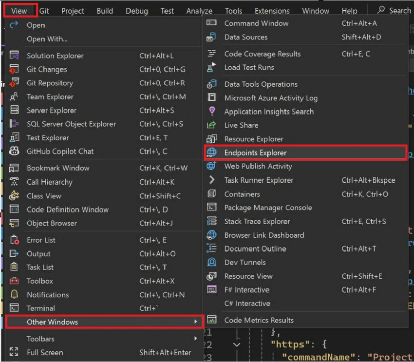Expand the Toolbars submenu arrow

pyautogui.click(x=196, y=339)
